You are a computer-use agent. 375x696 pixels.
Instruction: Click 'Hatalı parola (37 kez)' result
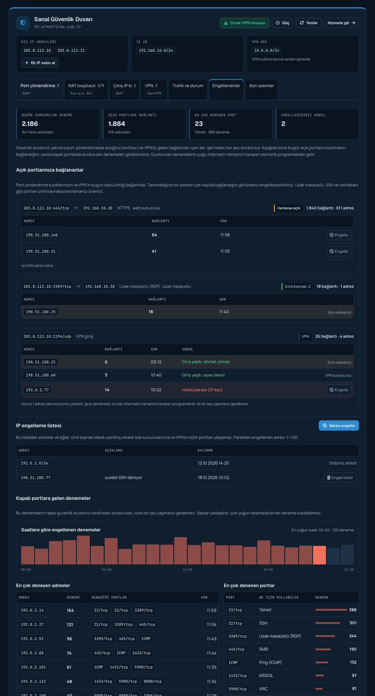pyautogui.click(x=202, y=390)
